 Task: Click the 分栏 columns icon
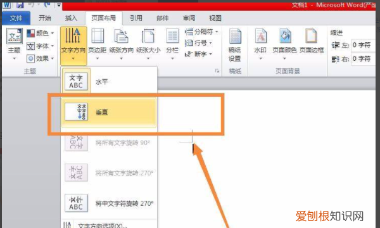172,36
